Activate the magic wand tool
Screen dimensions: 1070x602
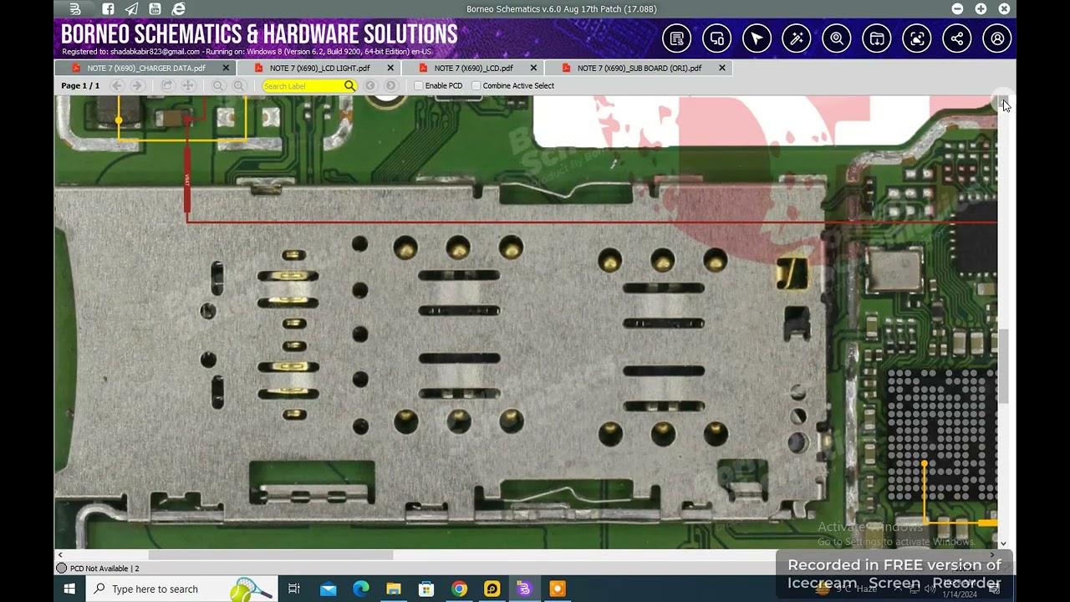pyautogui.click(x=797, y=38)
